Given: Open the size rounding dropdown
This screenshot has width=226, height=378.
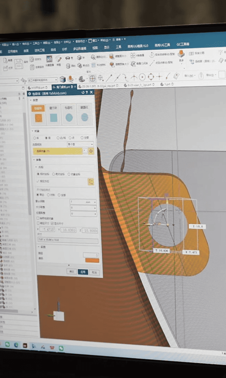Looking at the screenshot, I should 83,208.
